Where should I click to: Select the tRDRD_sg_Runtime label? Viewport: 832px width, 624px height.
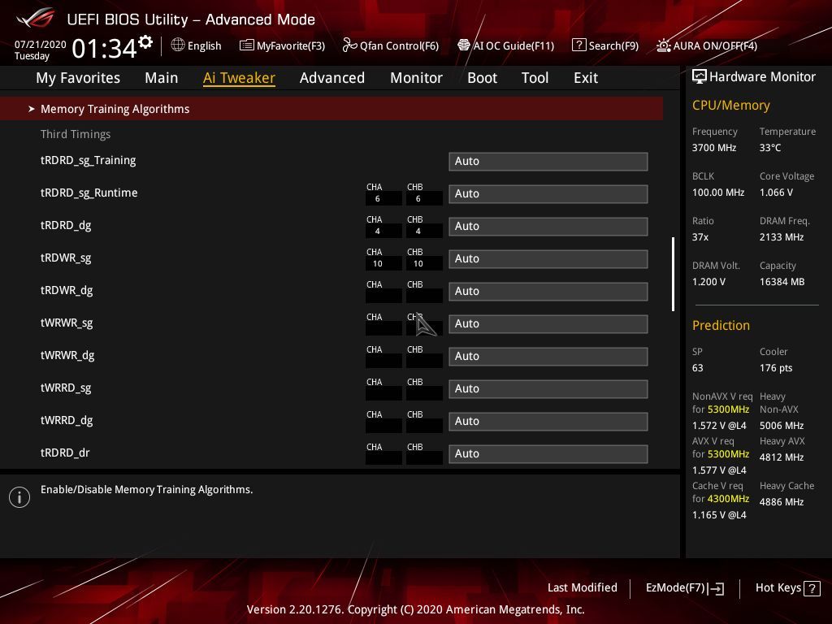click(89, 193)
